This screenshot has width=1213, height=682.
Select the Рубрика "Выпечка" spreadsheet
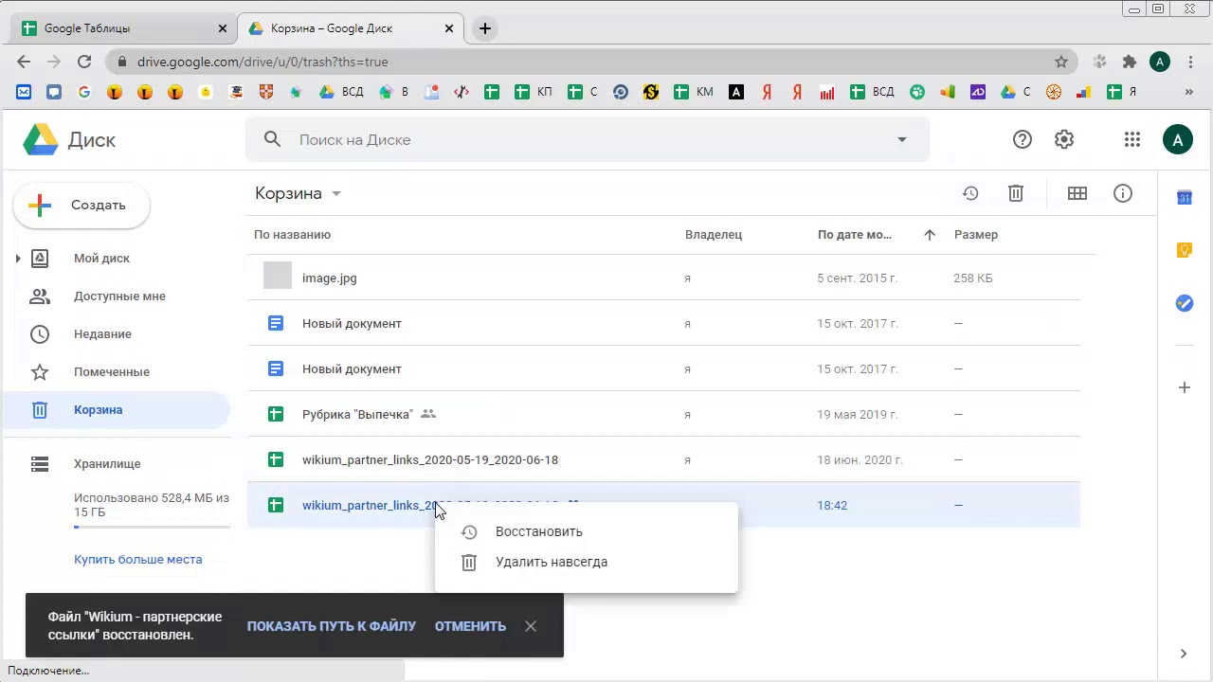click(663, 414)
